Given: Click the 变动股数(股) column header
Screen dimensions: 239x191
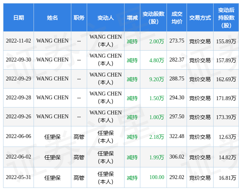Looking at the screenshot, I should point(153,18).
